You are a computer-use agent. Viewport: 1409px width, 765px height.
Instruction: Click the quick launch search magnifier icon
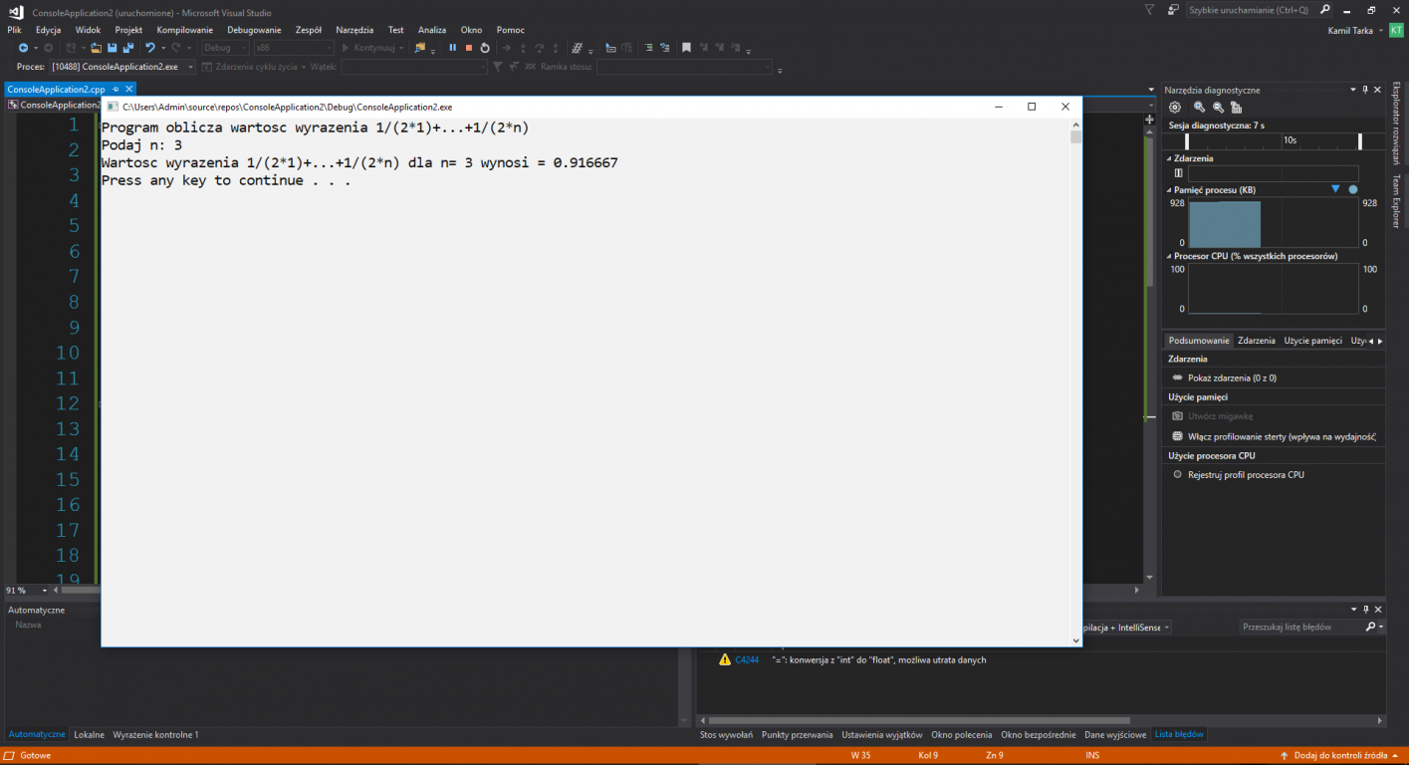[1325, 9]
